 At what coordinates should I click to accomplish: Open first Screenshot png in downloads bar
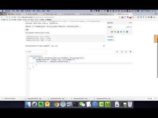click(34, 99)
